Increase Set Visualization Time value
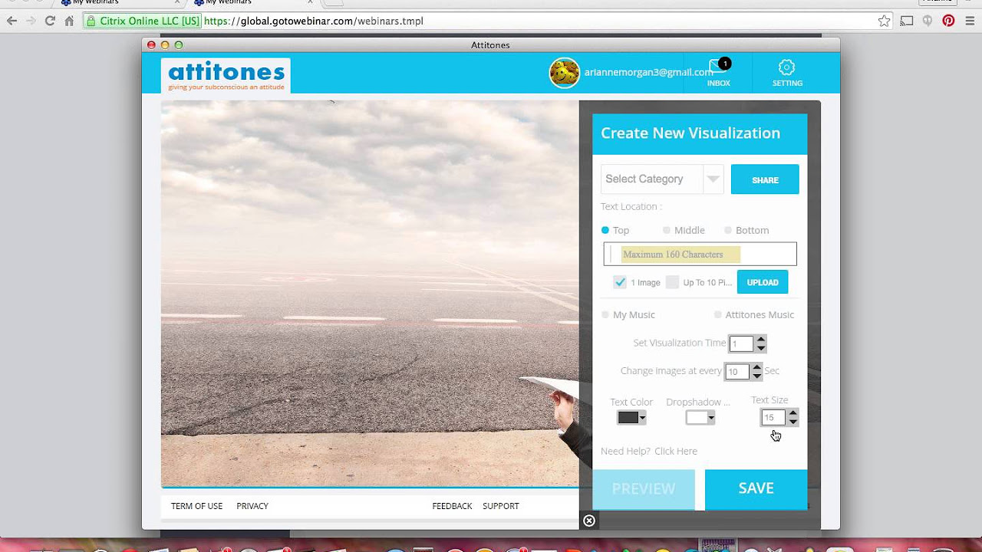The height and width of the screenshot is (552, 982). click(761, 340)
